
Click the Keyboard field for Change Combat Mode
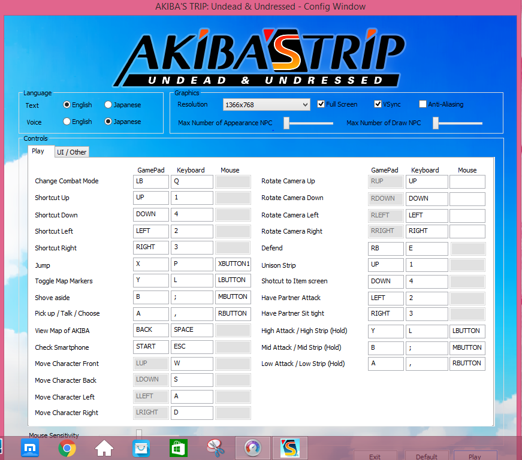(192, 181)
